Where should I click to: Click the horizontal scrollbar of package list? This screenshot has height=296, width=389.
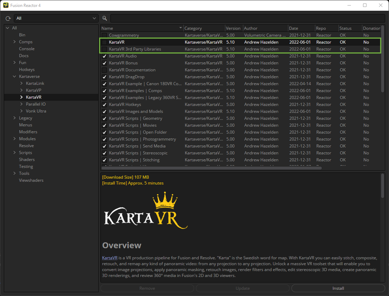tap(211, 168)
